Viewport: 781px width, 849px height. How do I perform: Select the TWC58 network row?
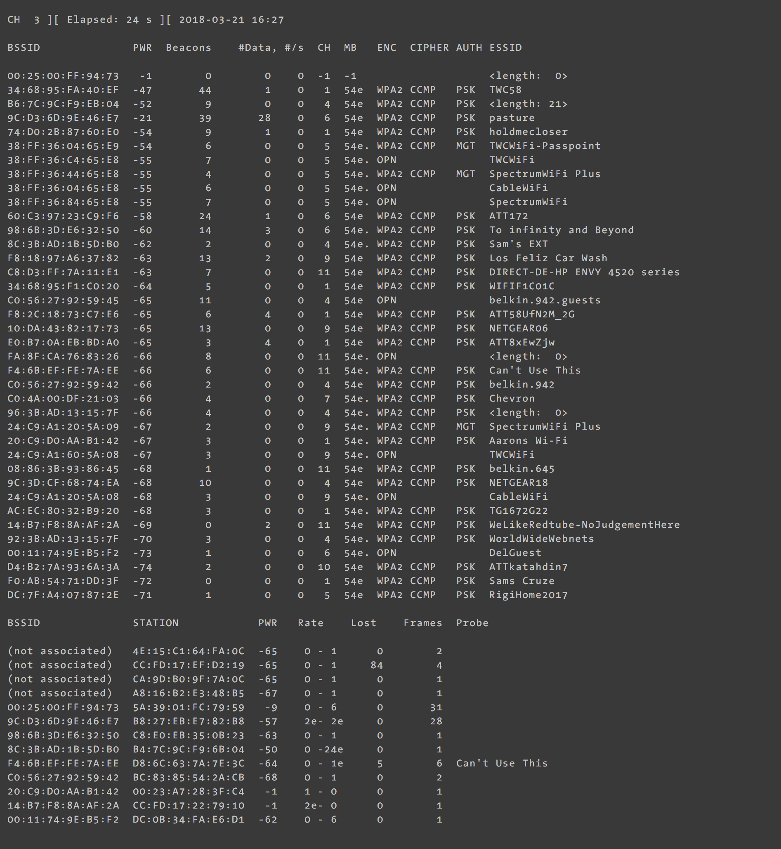point(505,90)
